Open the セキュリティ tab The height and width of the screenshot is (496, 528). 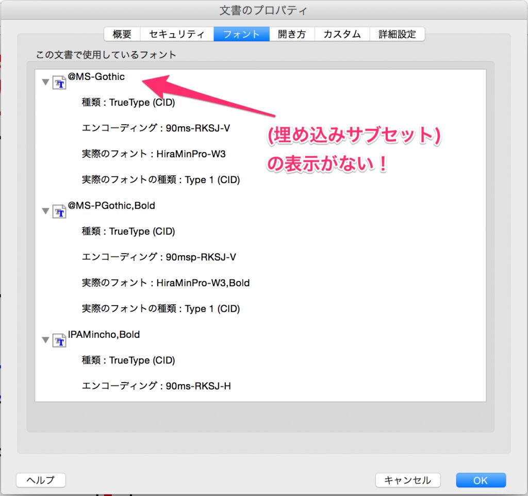tap(176, 34)
